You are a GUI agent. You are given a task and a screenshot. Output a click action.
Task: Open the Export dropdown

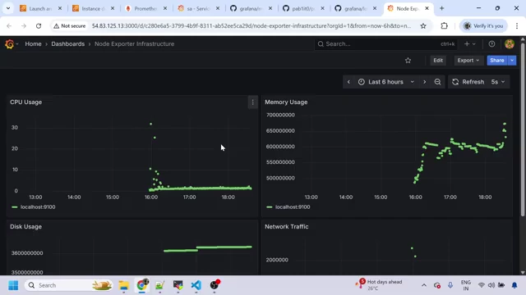[468, 61]
